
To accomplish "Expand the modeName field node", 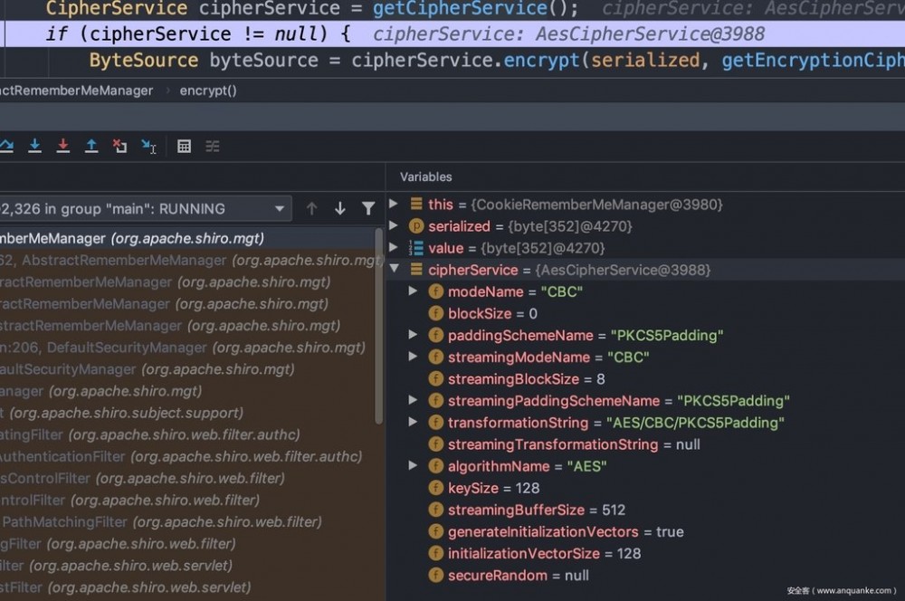I will tap(413, 291).
